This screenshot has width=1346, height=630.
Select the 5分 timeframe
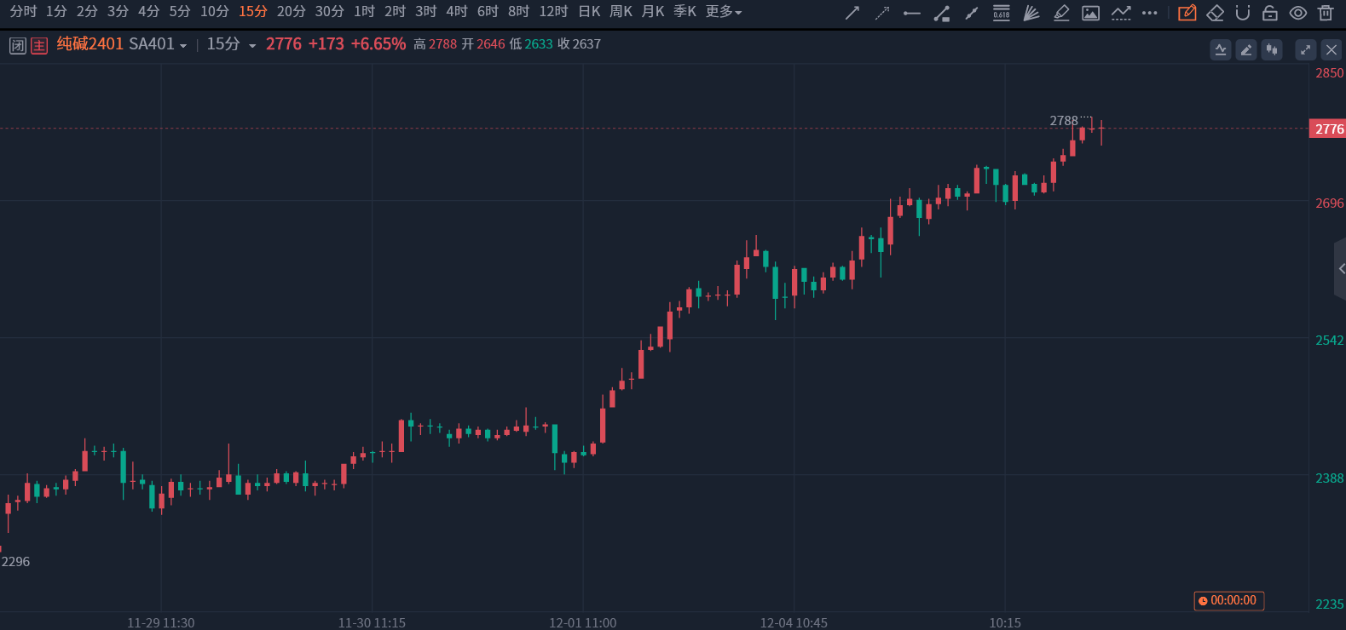pos(180,12)
